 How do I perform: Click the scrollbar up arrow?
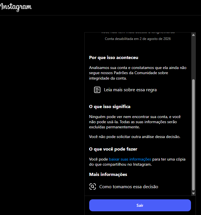193,35
